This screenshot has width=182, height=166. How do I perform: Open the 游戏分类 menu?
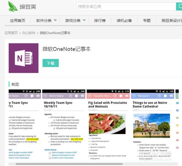coord(73,21)
